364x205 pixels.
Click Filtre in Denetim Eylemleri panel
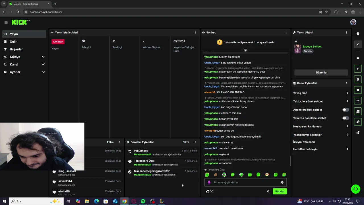pos(186,142)
